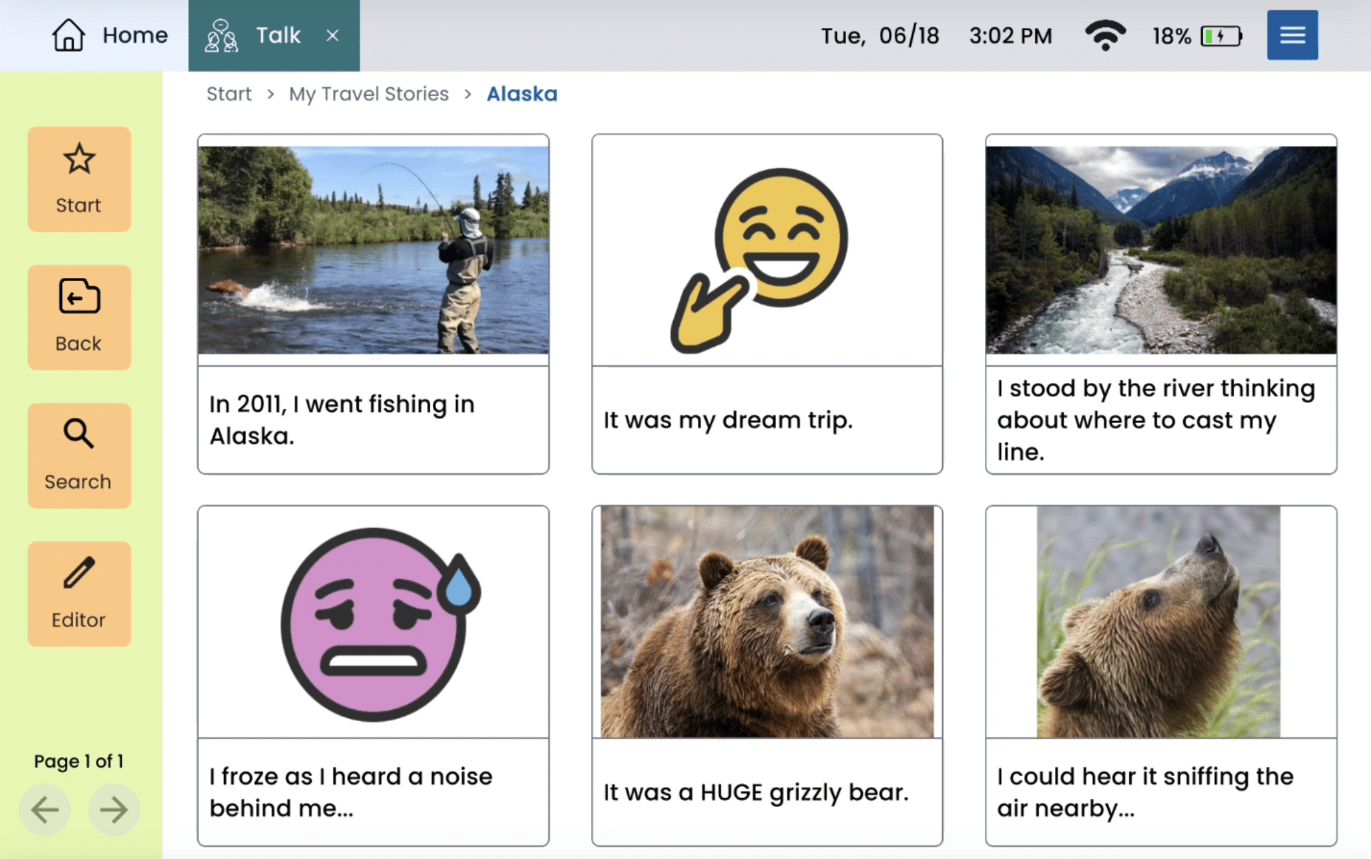This screenshot has height=859, width=1371.
Task: Click the battery charging indicator
Action: pyautogui.click(x=1221, y=36)
